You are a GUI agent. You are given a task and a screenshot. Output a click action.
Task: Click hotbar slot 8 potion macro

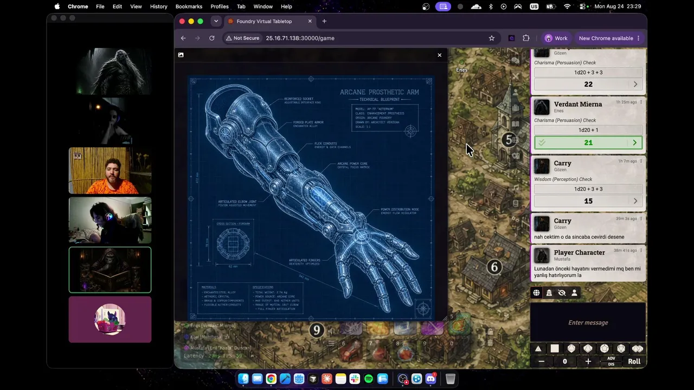[405, 349]
